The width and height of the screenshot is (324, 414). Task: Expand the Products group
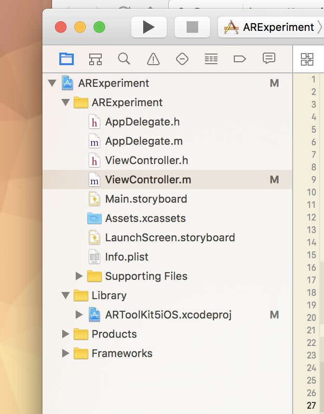coord(66,334)
